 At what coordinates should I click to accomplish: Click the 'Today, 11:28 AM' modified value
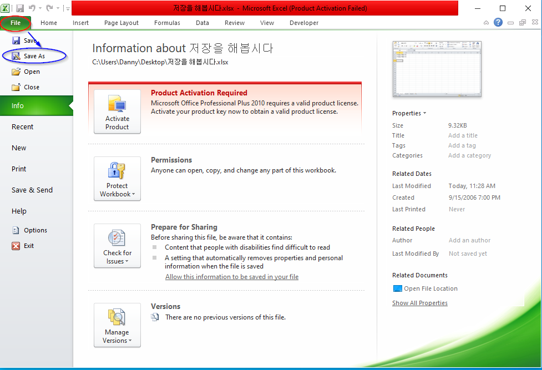click(x=472, y=186)
